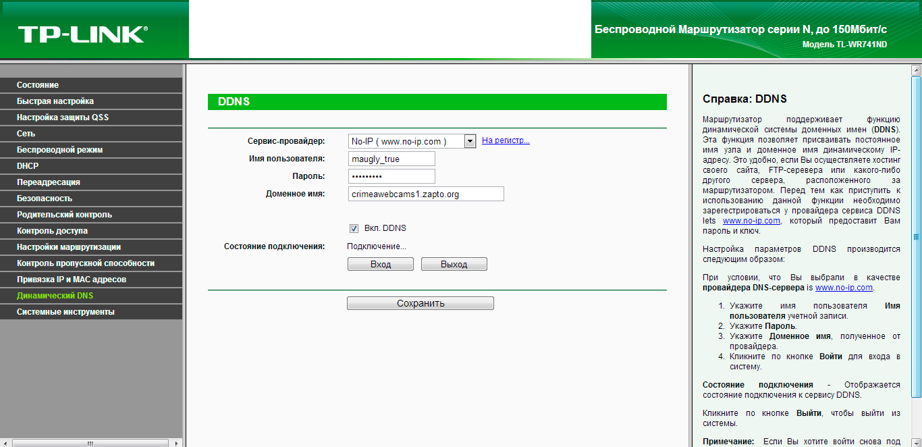Open Контроль пропускной способности
The width and height of the screenshot is (922, 447).
pyautogui.click(x=91, y=263)
